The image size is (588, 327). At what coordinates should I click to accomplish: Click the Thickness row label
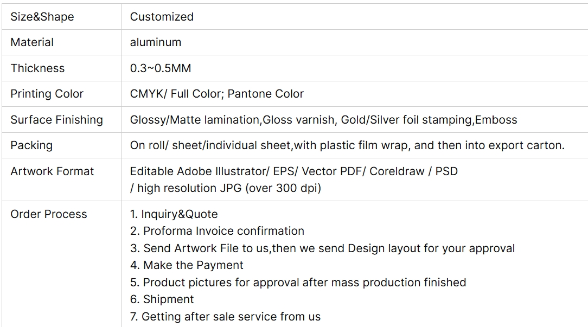(x=37, y=68)
